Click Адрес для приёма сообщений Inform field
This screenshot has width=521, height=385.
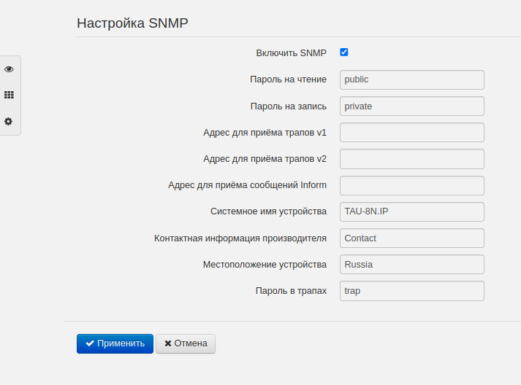coord(412,185)
